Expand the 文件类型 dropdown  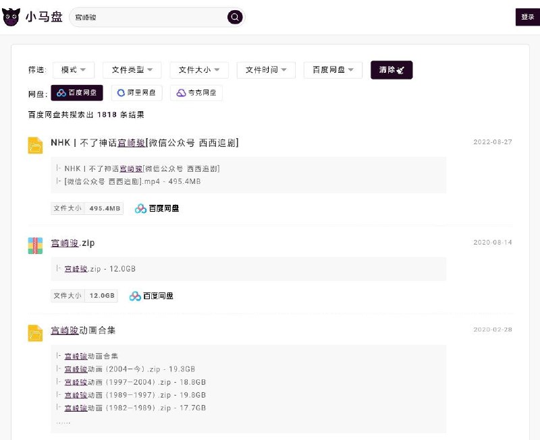(x=132, y=70)
